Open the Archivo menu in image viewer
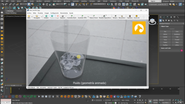 (x=29, y=13)
